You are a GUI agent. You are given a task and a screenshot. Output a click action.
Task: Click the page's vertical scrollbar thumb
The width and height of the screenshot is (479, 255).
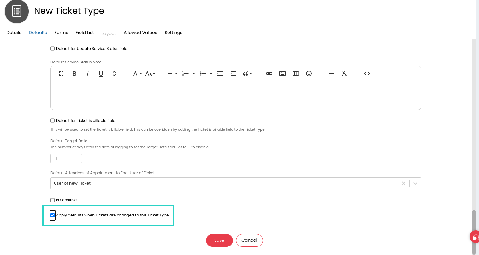[474, 231]
